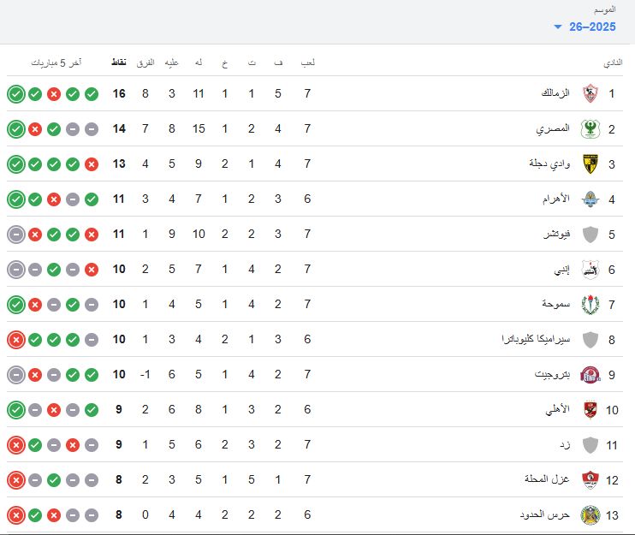Click the Smouha crest in row 7

coord(590,305)
